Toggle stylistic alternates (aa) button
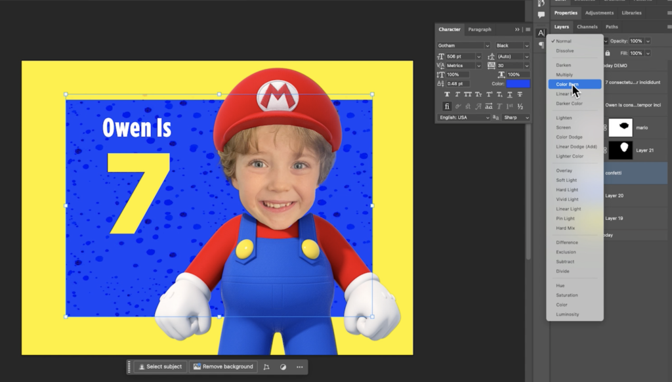The height and width of the screenshot is (382, 672). (x=488, y=106)
